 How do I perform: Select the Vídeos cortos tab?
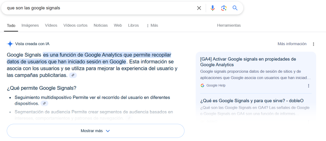click(75, 25)
